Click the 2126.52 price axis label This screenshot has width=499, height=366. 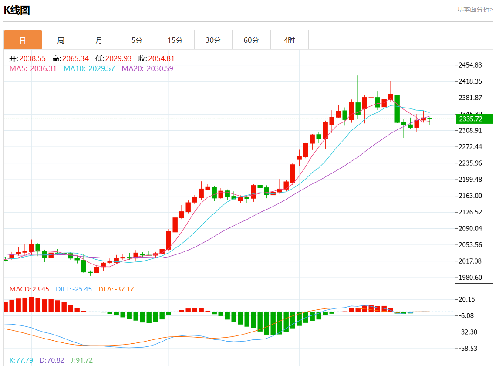tap(470, 212)
